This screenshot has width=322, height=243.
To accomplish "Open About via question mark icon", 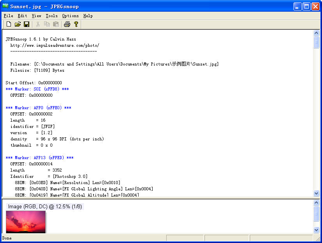I will tap(76, 24).
